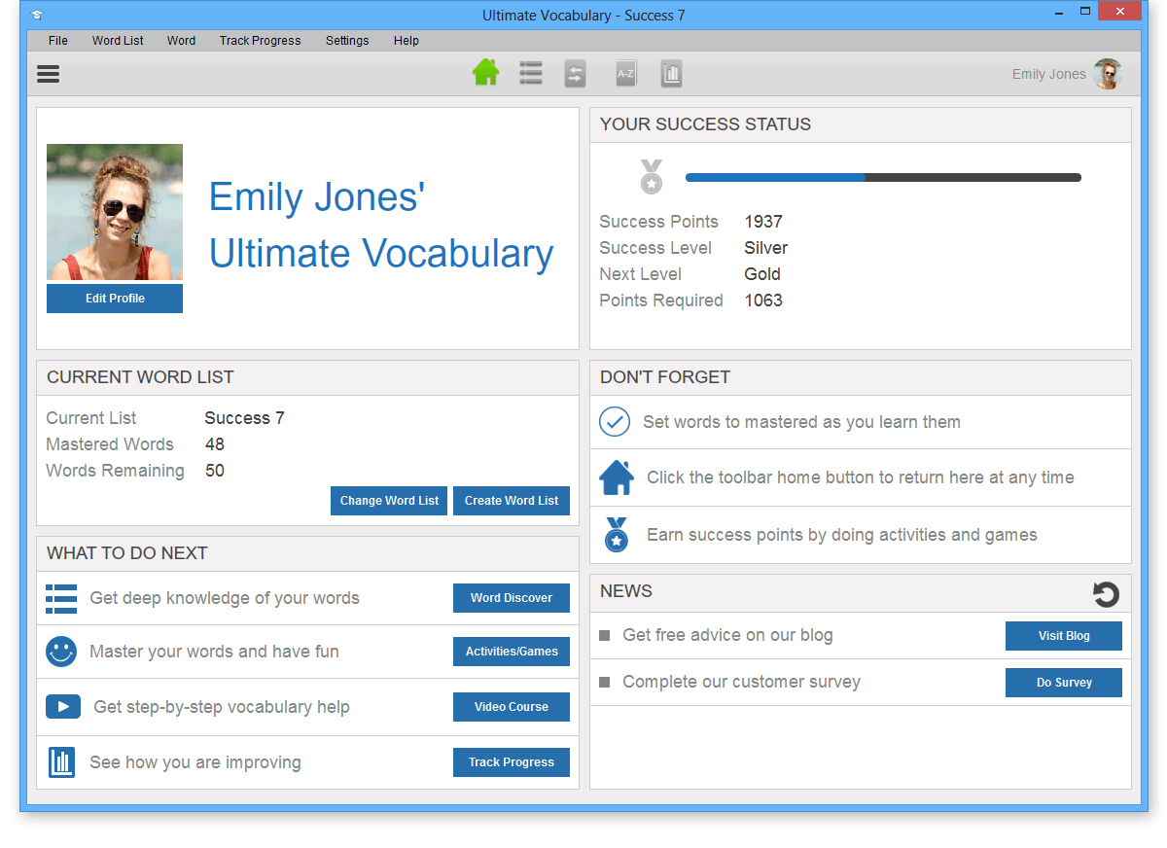Click the blue medal icon beside Earn success points
Viewport: 1167px width, 848px height.
[x=617, y=535]
